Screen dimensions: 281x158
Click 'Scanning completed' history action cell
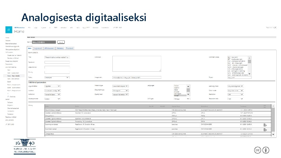click(x=52, y=124)
